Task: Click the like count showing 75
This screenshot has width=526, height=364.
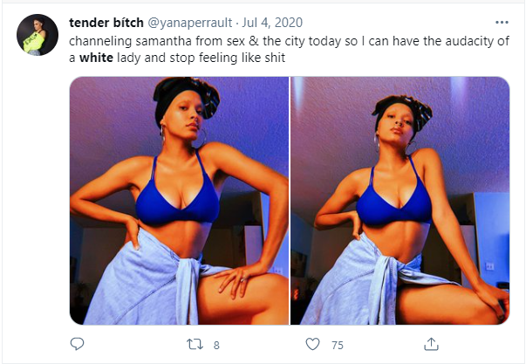Action: coord(337,345)
